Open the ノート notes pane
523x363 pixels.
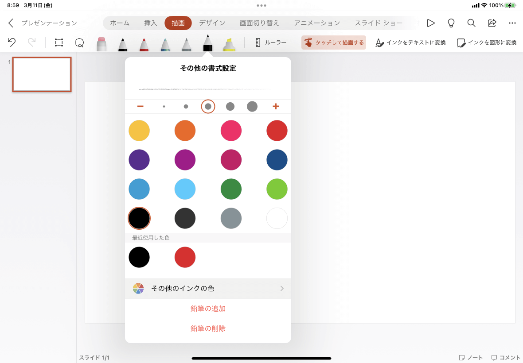(471, 358)
